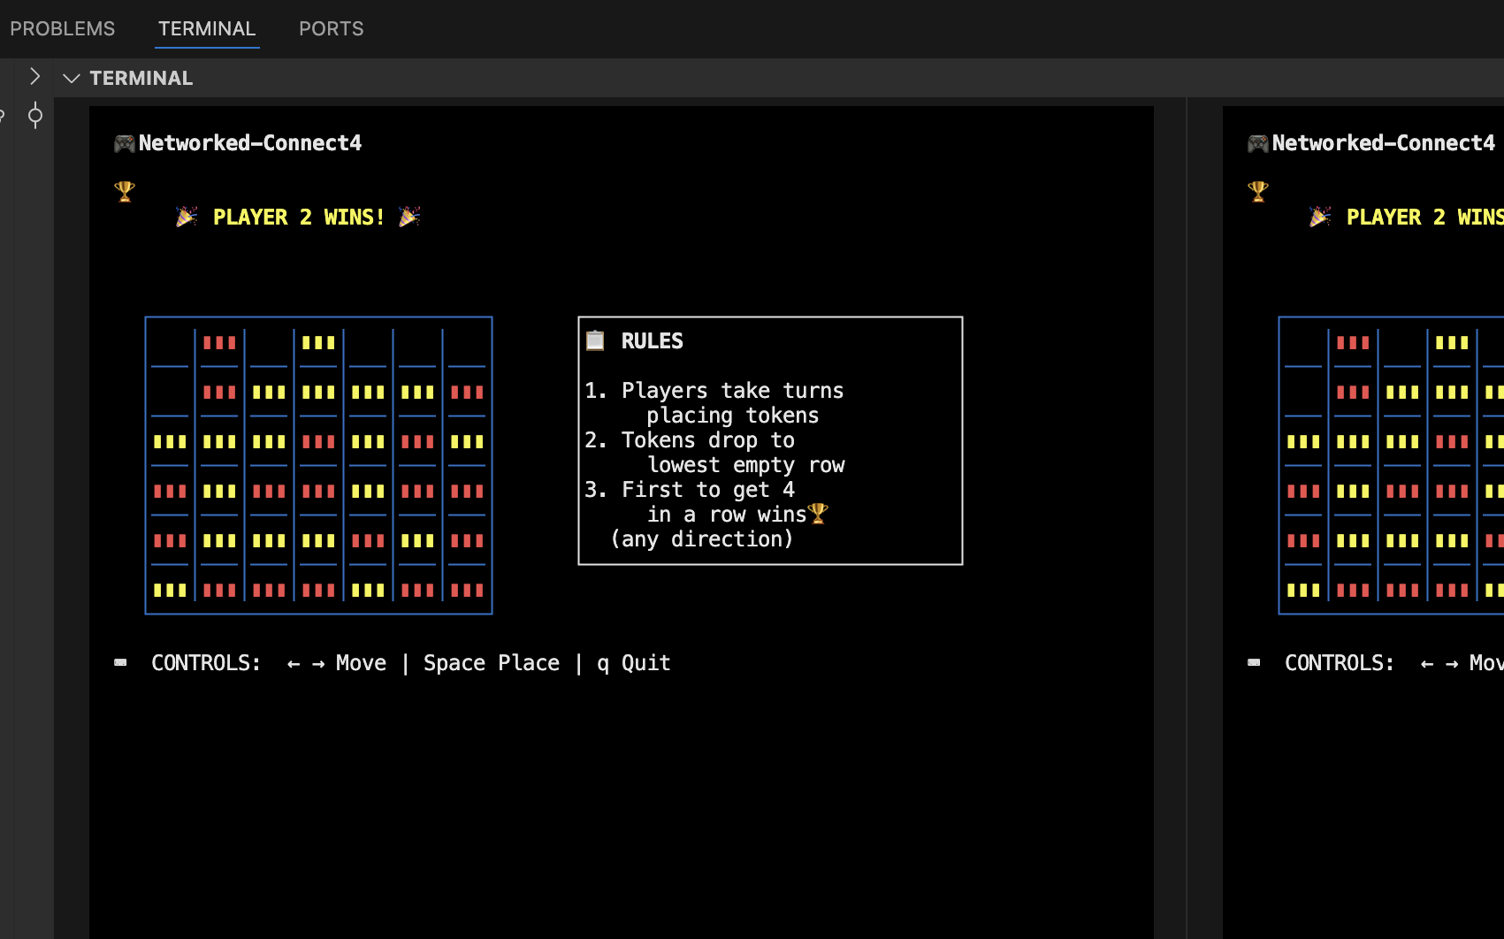The height and width of the screenshot is (939, 1504).
Task: Click keyboard icon before left CONTROLS label
Action: (x=121, y=662)
